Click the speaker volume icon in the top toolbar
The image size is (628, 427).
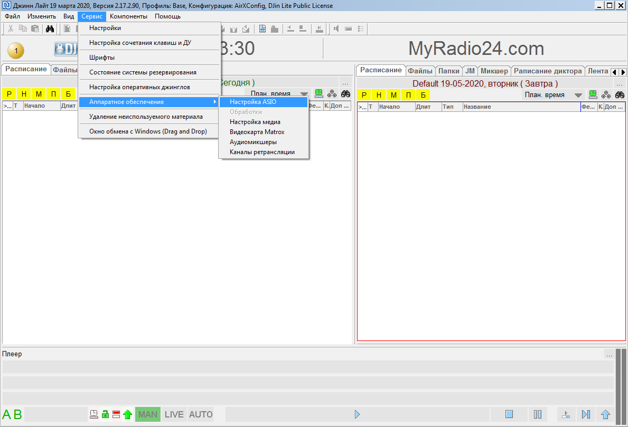click(336, 29)
